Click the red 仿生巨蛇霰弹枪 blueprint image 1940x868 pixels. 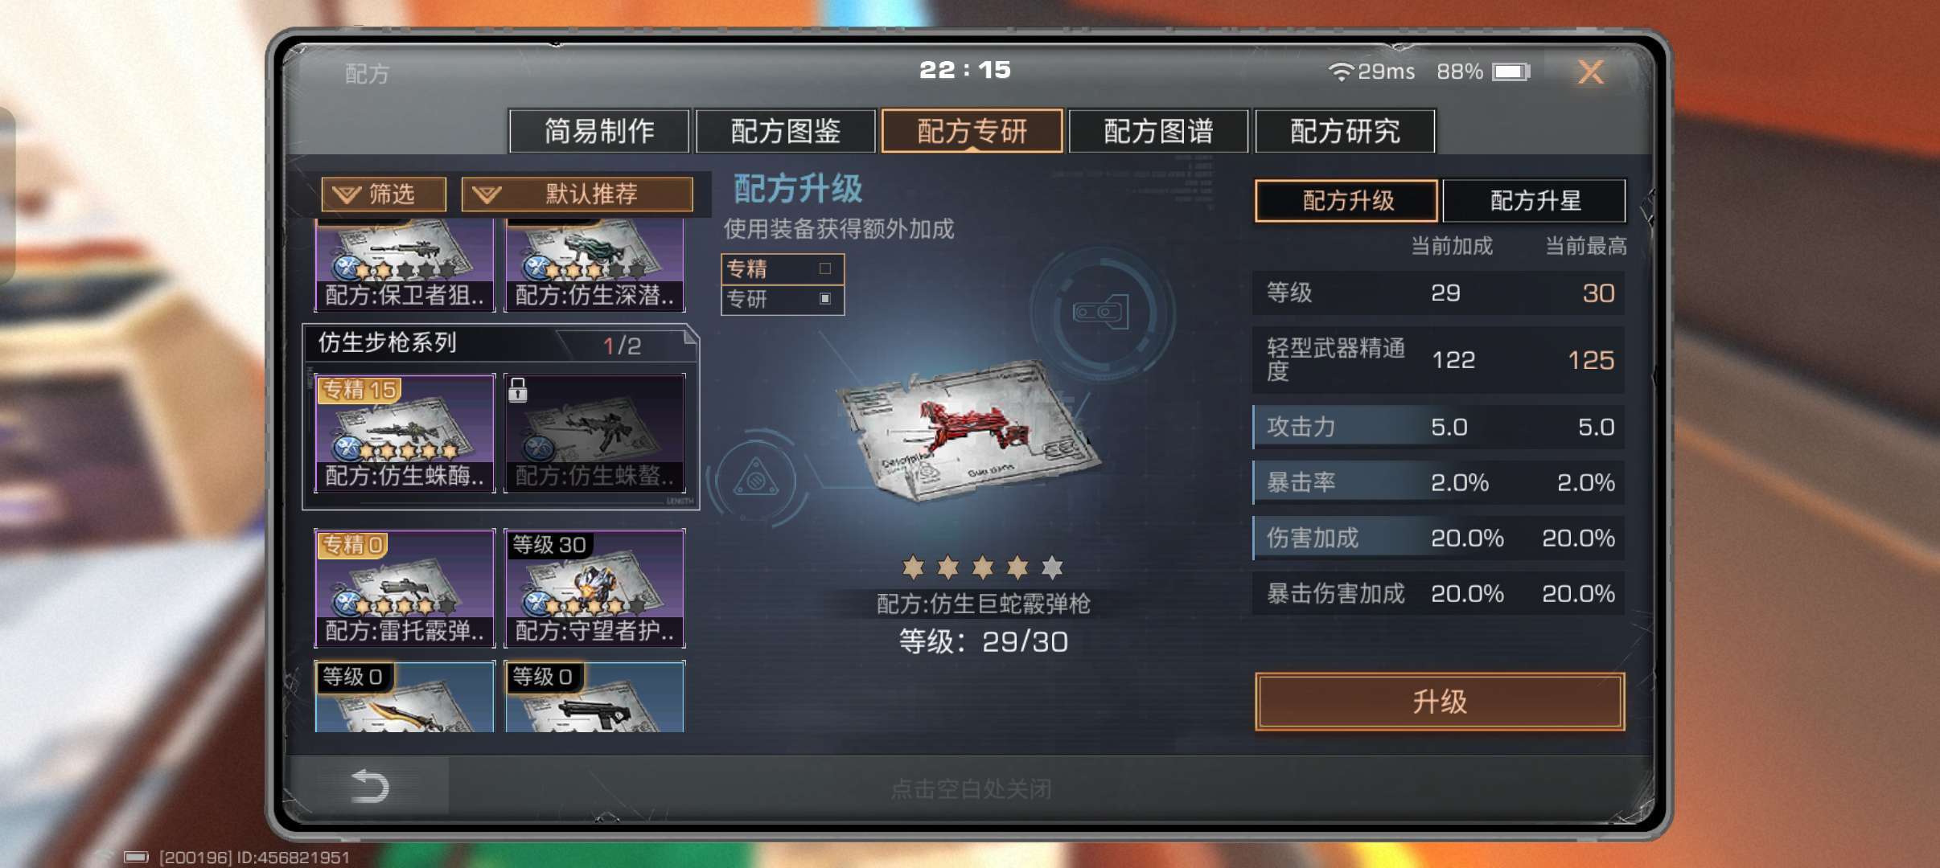click(968, 430)
